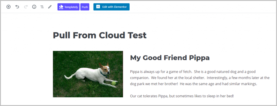Open the block inserter plus icon

pos(8,7)
